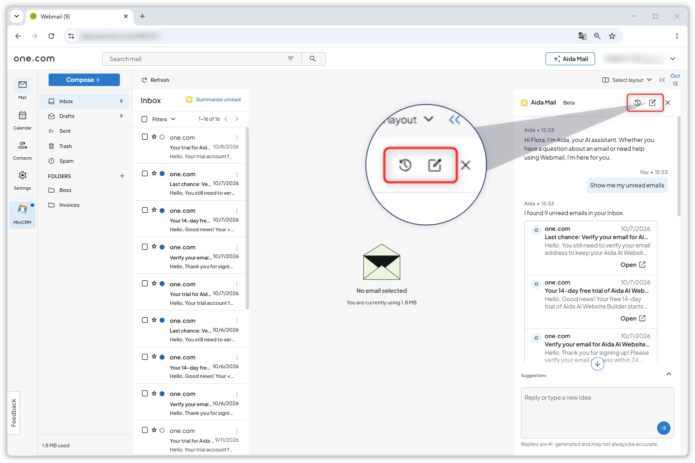Open the Select layout dropdown
Screen dimensions: 695x463
tap(627, 80)
